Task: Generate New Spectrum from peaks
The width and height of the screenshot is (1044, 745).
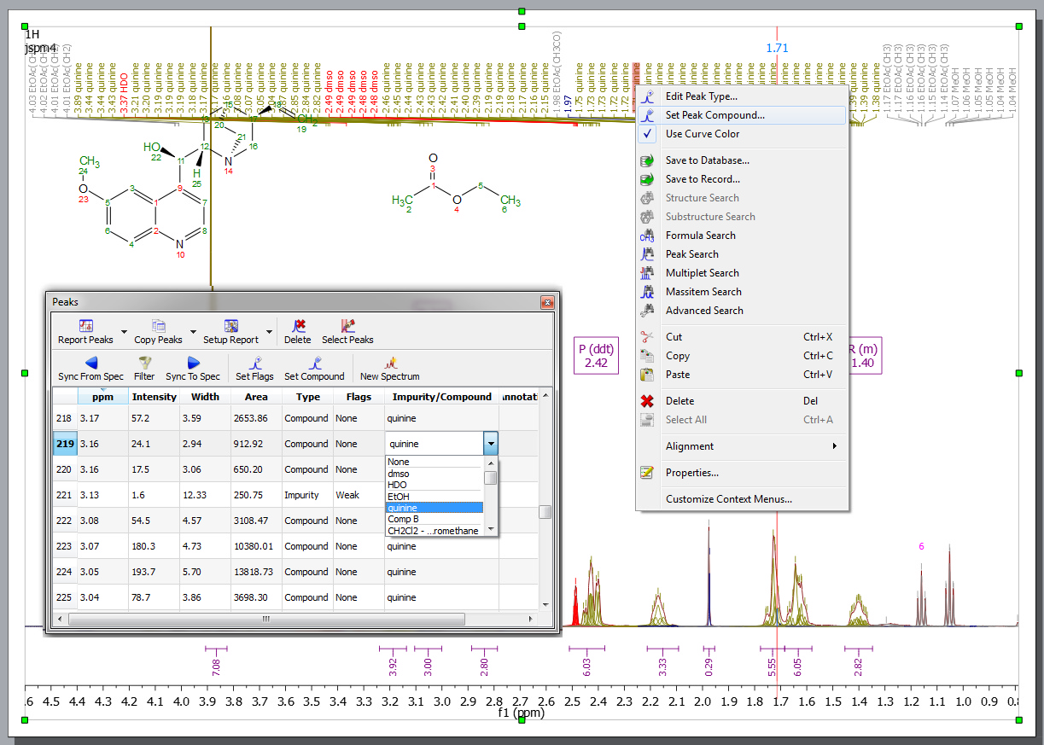Action: 389,363
